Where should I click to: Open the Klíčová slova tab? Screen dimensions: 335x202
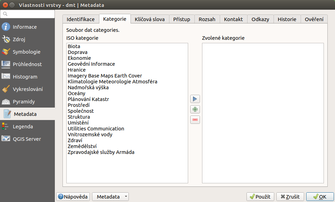tap(150, 19)
